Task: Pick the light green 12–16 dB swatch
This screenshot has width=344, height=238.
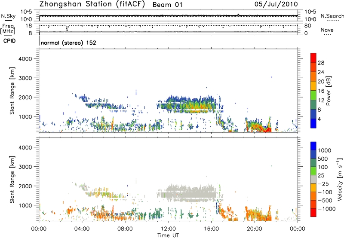Action: click(313, 95)
